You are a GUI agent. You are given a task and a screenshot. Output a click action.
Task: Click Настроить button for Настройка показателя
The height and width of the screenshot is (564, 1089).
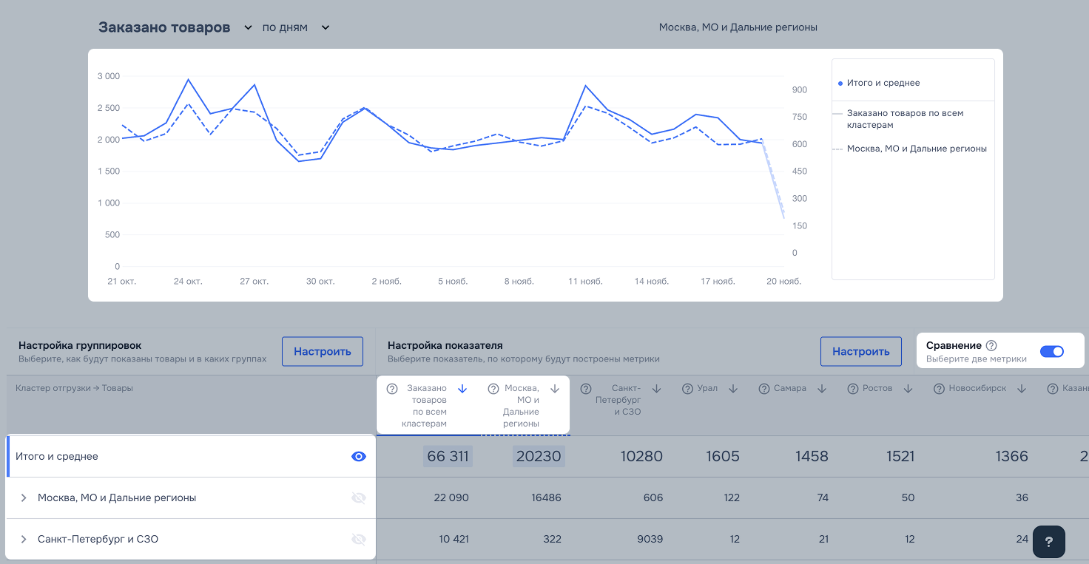[x=860, y=352]
